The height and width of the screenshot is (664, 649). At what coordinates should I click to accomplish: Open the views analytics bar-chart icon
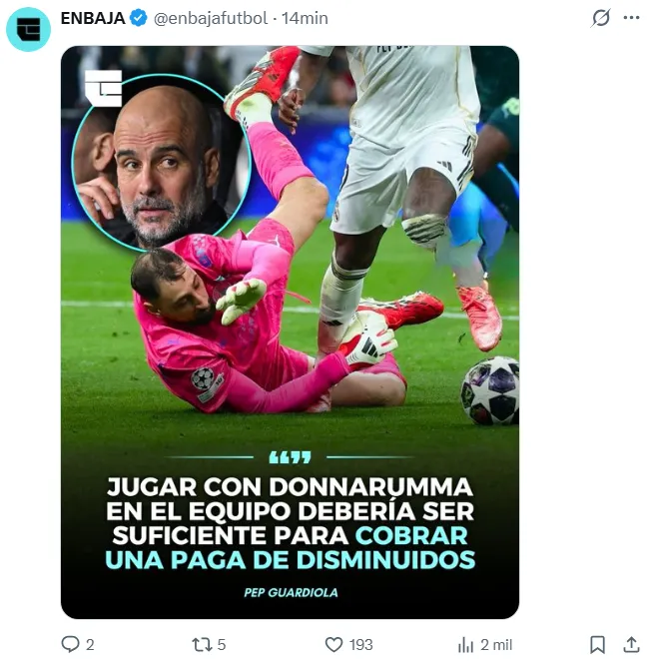point(465,645)
